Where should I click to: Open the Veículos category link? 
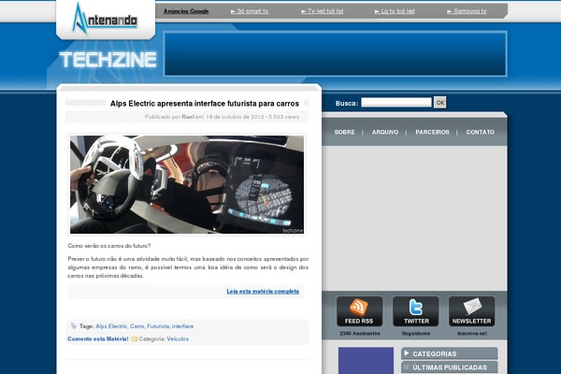[178, 338]
